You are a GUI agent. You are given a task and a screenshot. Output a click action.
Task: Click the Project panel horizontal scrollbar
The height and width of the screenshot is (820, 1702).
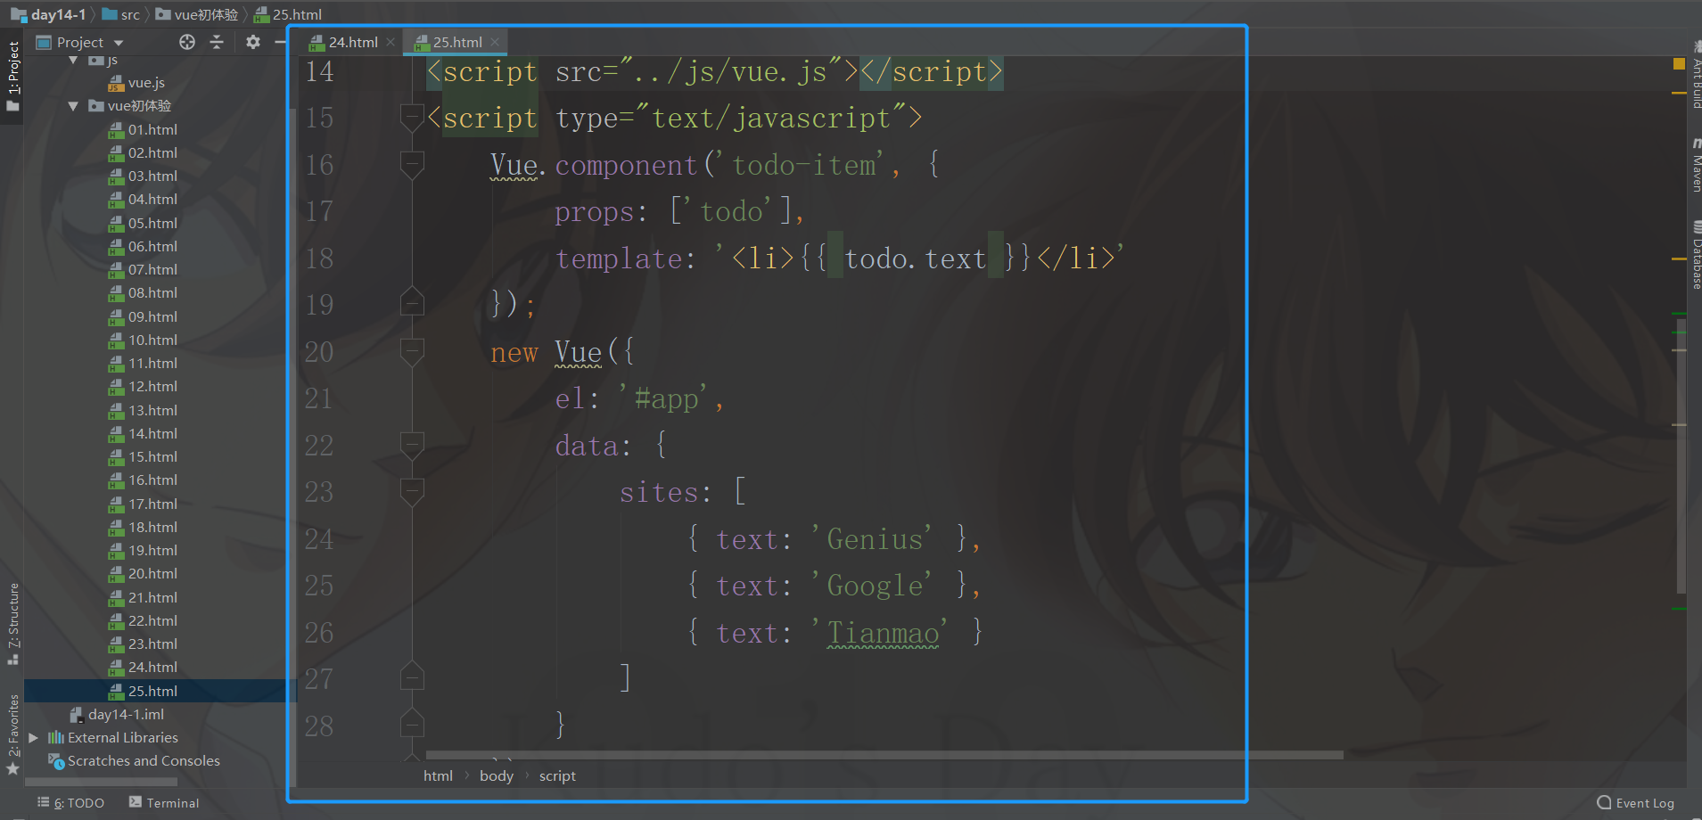pyautogui.click(x=101, y=782)
